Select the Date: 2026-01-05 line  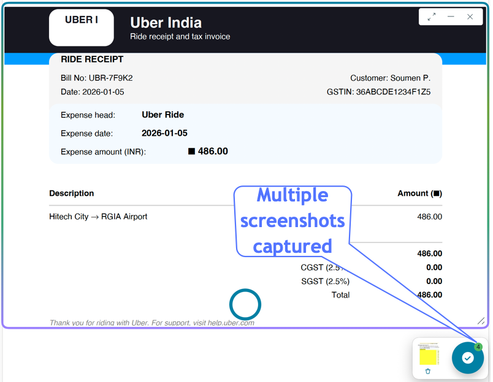click(x=92, y=92)
